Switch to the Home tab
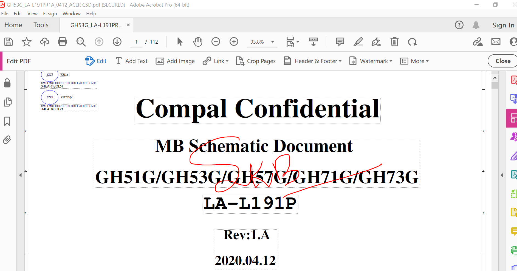Image resolution: width=517 pixels, height=271 pixels. click(x=13, y=25)
